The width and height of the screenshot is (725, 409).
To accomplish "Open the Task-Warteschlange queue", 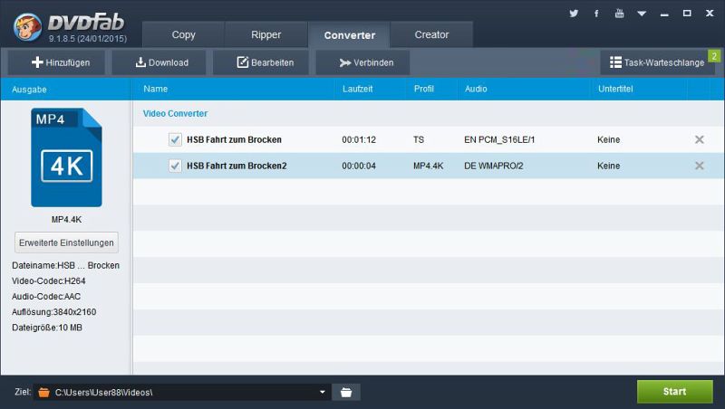I will coord(657,62).
